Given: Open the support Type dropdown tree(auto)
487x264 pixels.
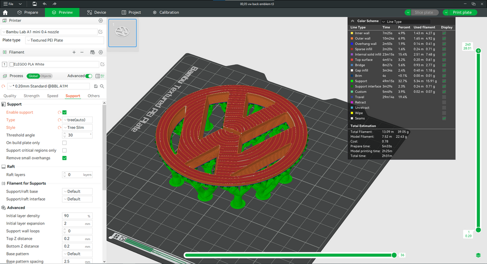Looking at the screenshot, I should (x=78, y=120).
